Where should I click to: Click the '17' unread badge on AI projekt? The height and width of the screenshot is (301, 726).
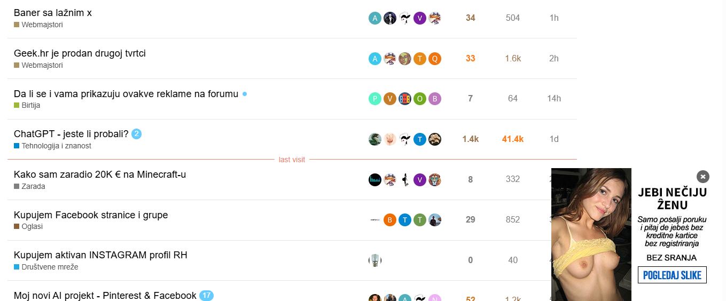[x=206, y=295]
